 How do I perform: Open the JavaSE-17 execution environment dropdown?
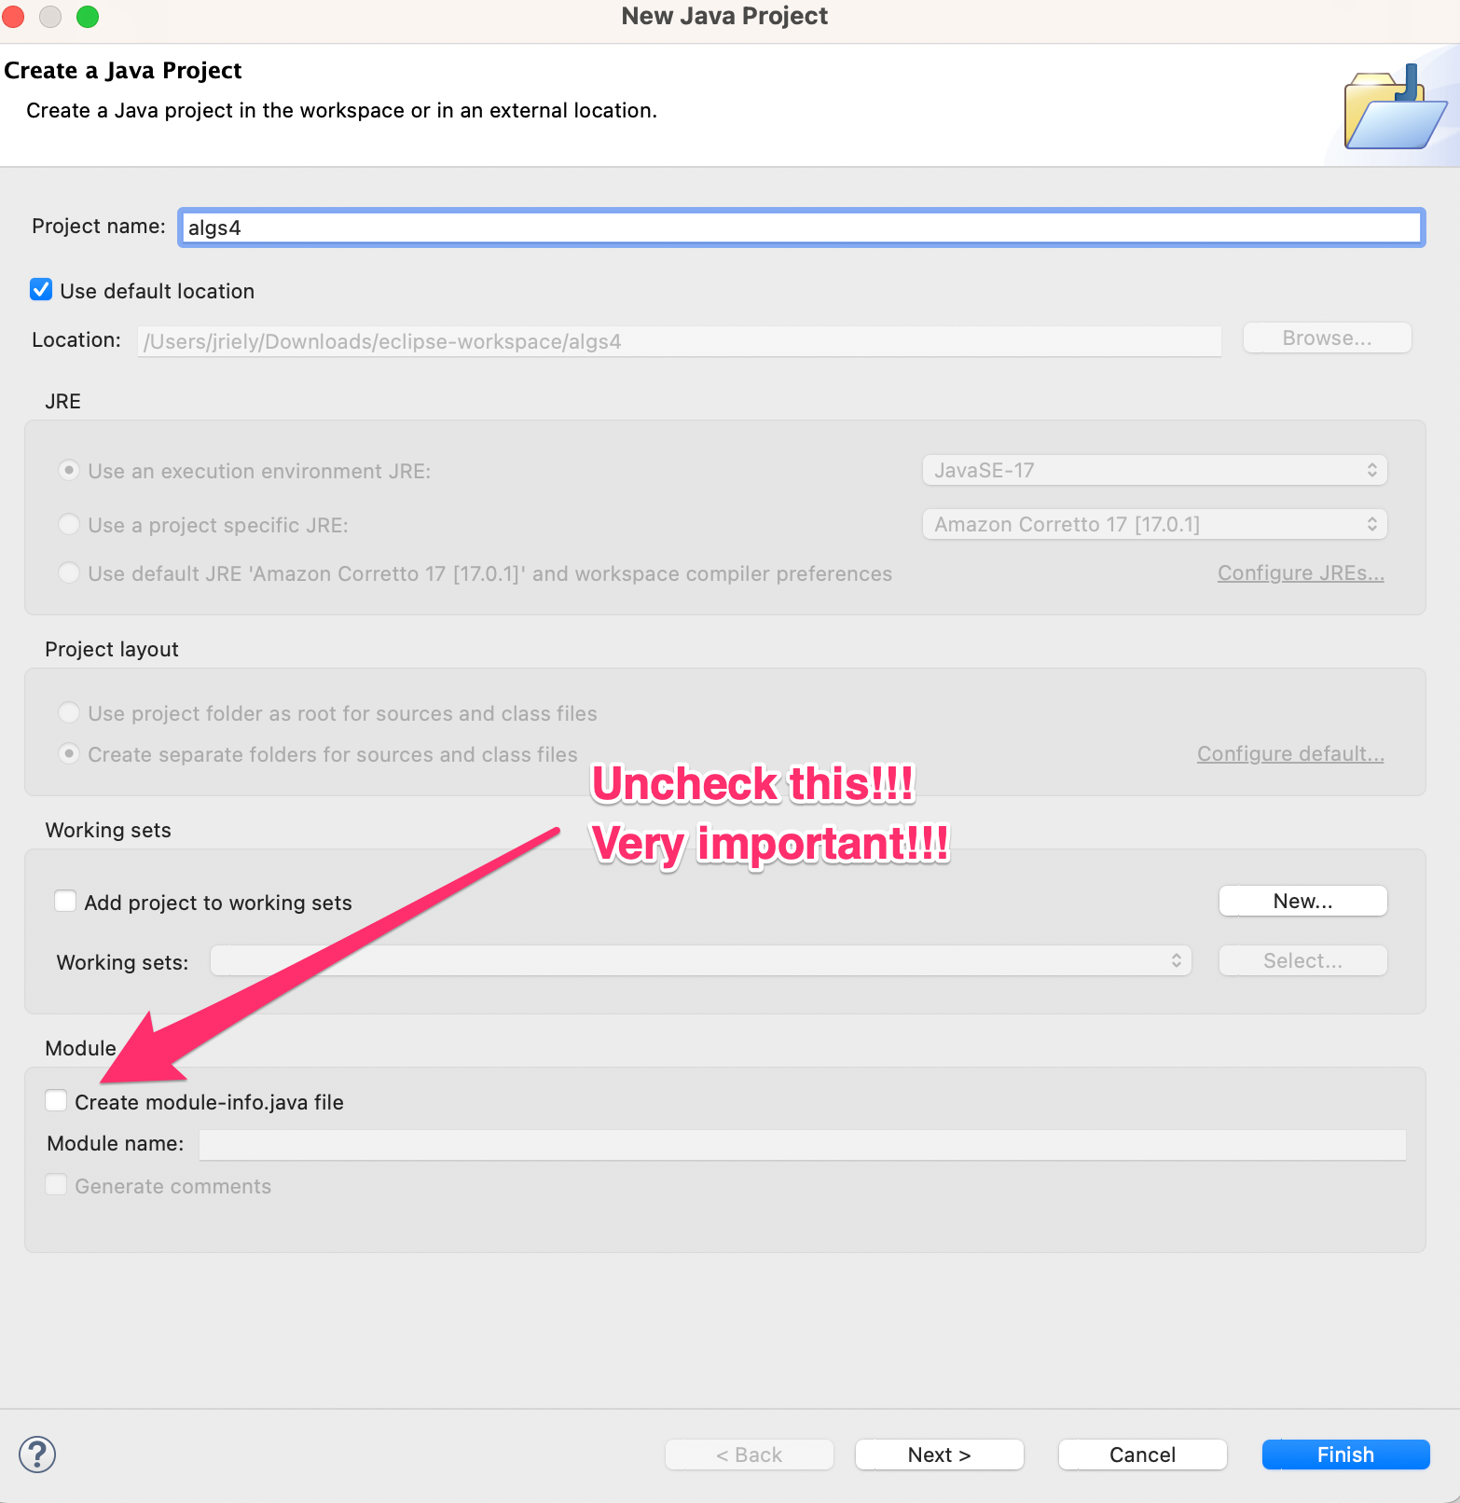coord(1154,471)
